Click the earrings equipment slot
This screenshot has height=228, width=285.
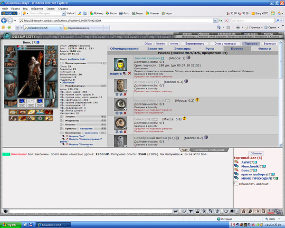[x=51, y=47]
